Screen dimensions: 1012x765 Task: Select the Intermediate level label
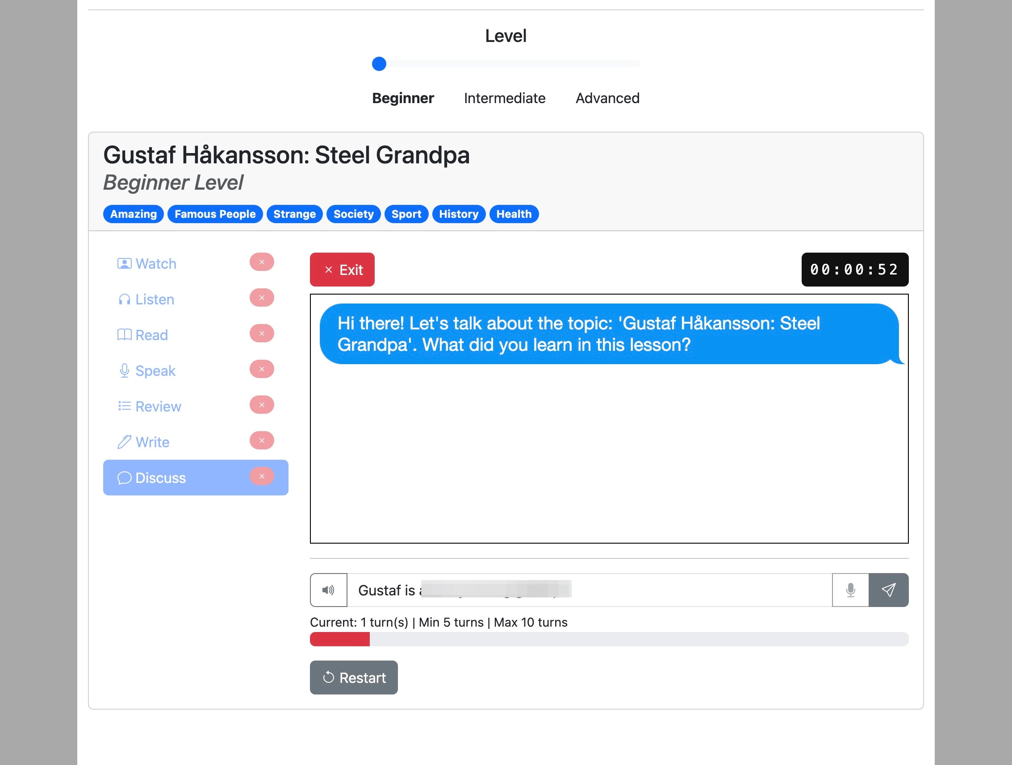(505, 98)
